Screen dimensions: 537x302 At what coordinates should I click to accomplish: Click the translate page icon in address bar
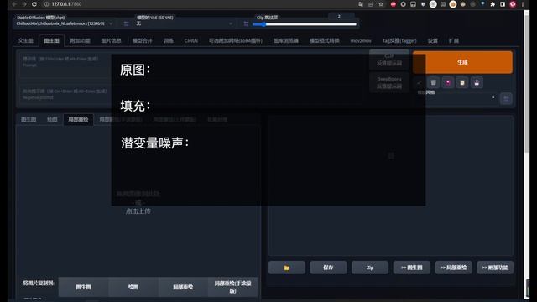(361, 4)
